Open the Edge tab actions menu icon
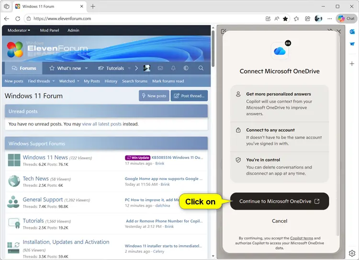359x260 pixels. tap(7, 6)
